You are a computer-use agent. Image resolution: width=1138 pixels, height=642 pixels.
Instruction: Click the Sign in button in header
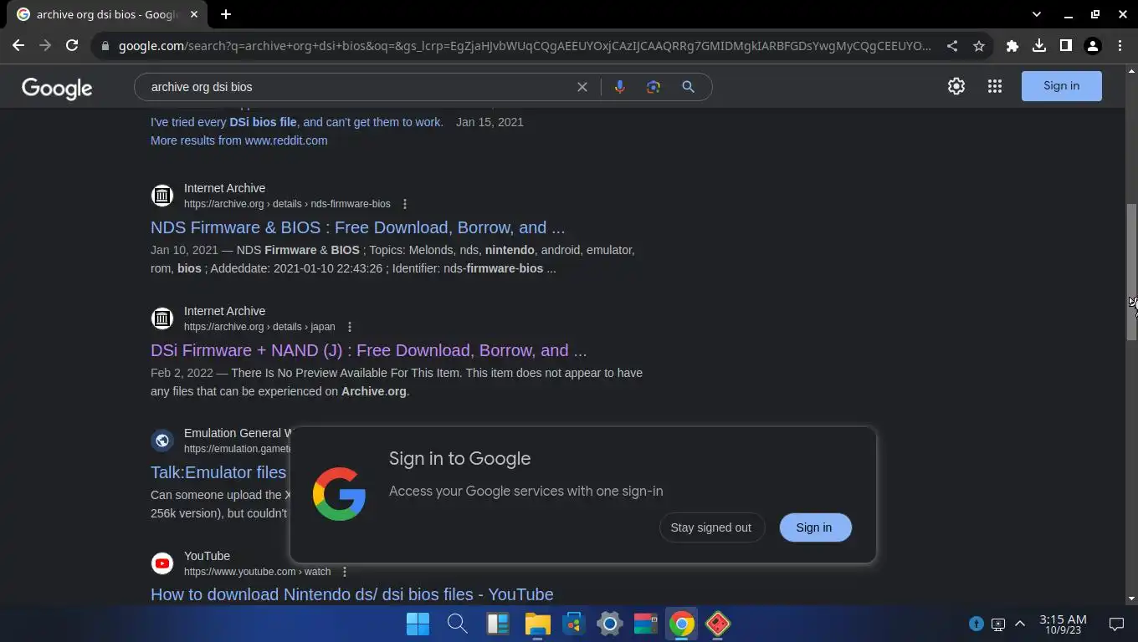tap(1061, 86)
